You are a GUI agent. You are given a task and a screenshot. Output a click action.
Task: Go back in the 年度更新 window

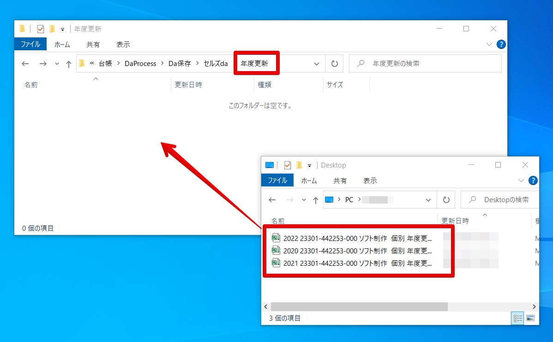tap(25, 64)
